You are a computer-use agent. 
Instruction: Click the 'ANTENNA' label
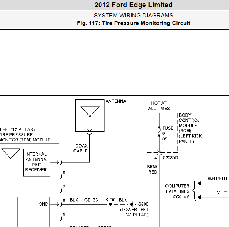coord(116,101)
